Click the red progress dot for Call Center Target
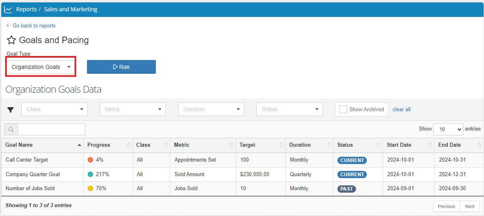 pos(91,160)
